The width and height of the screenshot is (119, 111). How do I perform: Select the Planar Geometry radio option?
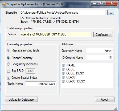8,58
